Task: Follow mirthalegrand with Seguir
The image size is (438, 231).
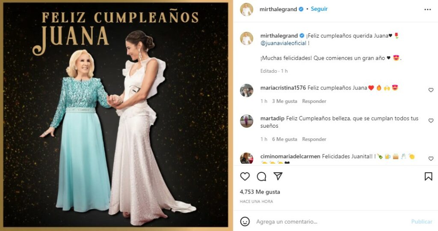Action: point(319,9)
